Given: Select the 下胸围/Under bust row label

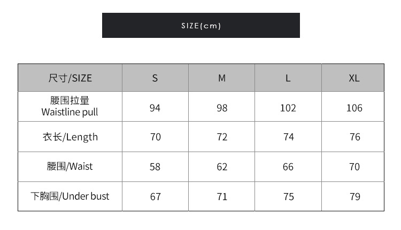Looking at the screenshot, I should [x=70, y=196].
